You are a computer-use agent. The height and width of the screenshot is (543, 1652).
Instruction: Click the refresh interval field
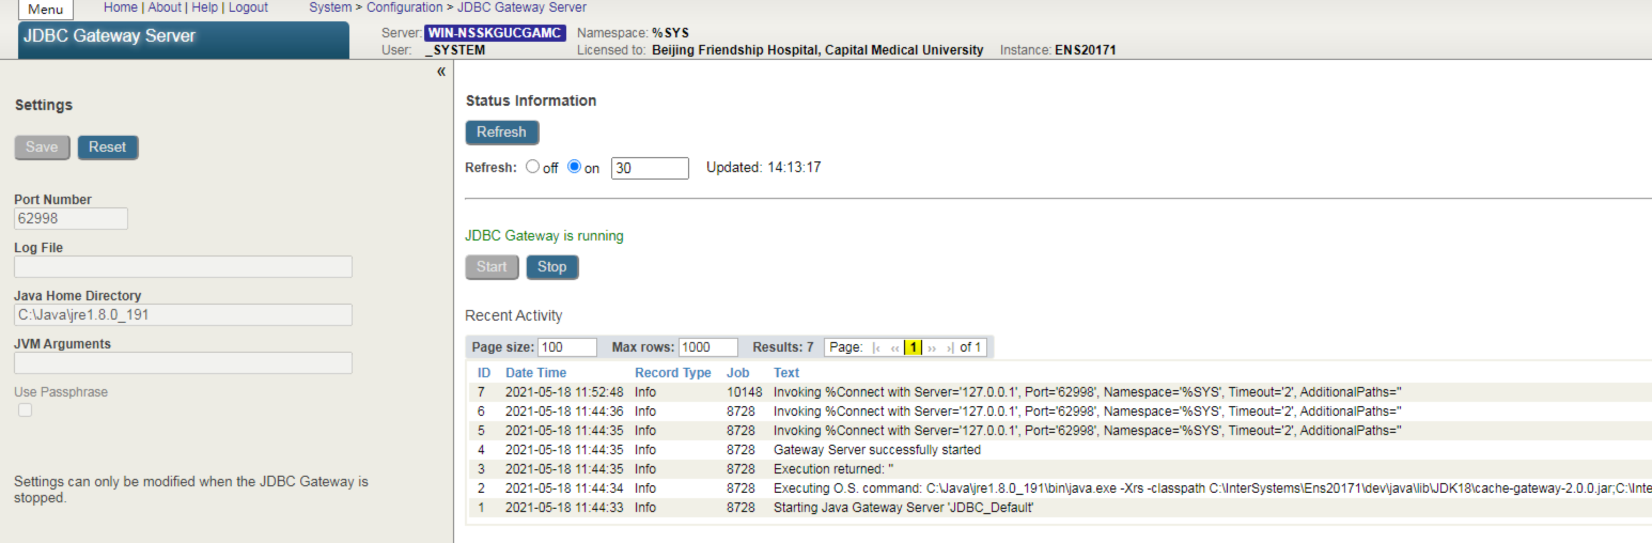pos(649,168)
